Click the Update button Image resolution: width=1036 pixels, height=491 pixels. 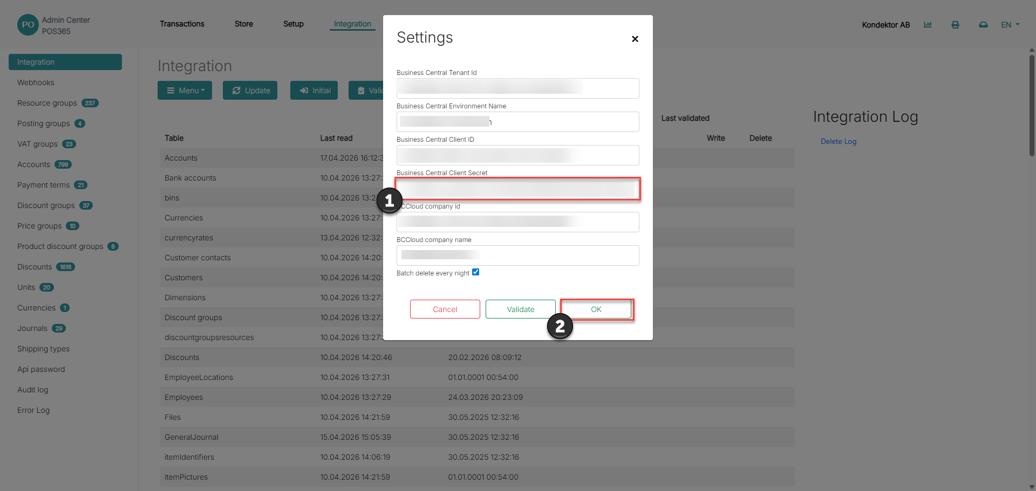click(x=250, y=91)
